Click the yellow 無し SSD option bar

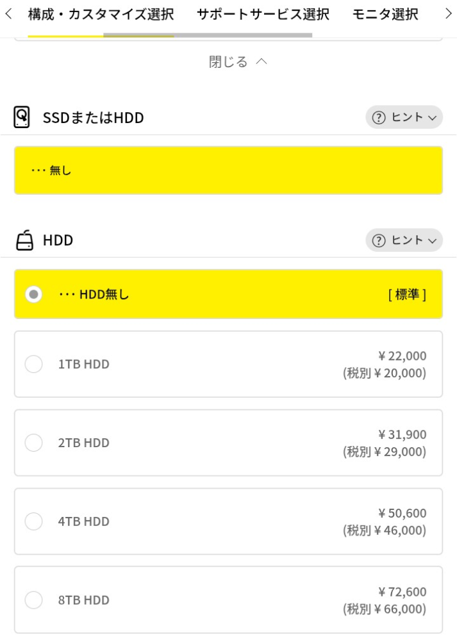(x=228, y=170)
